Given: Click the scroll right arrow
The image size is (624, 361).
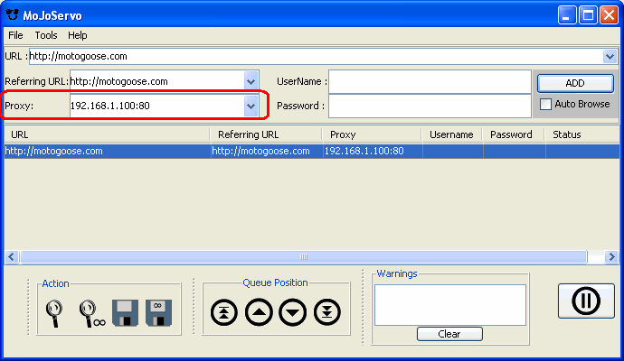Looking at the screenshot, I should click(611, 257).
